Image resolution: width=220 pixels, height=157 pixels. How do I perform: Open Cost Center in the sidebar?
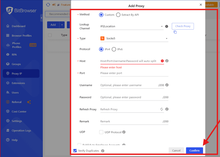[x=21, y=112]
